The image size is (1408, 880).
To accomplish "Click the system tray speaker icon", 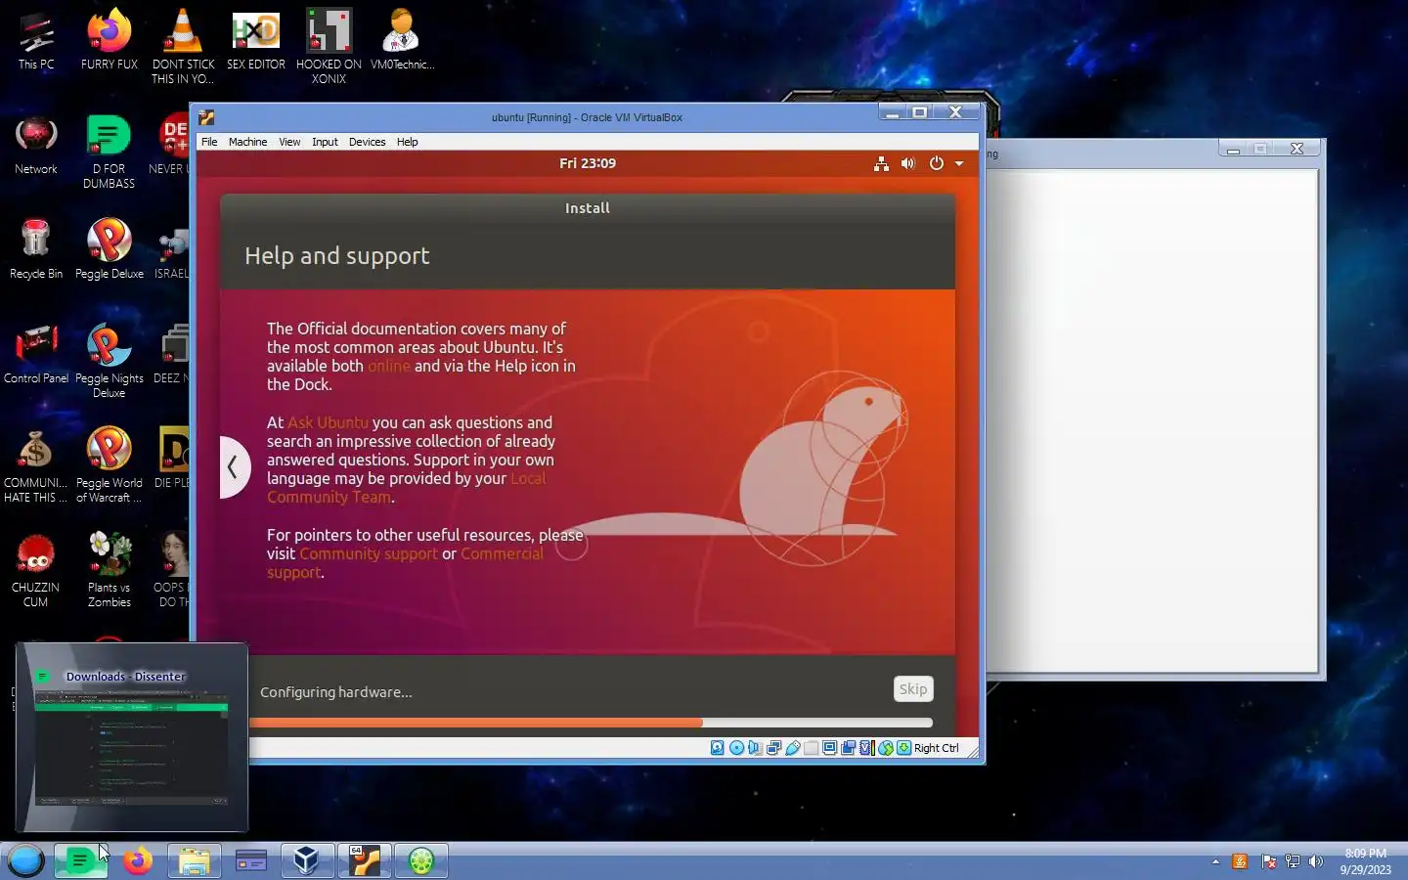I will coord(1316,861).
